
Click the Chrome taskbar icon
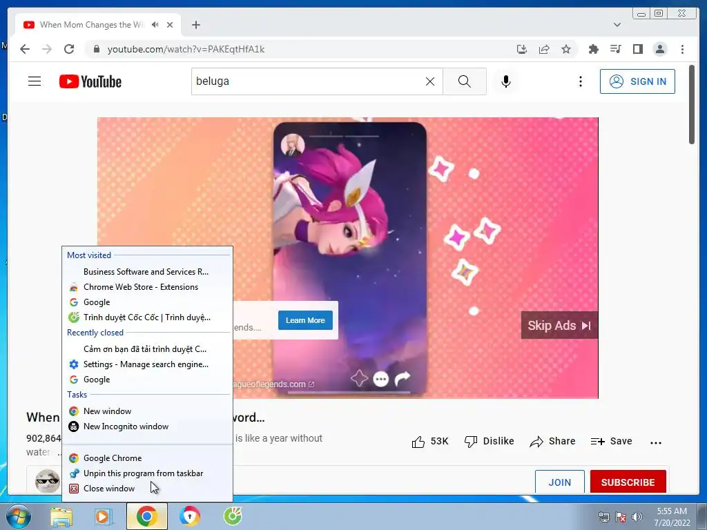(x=147, y=516)
